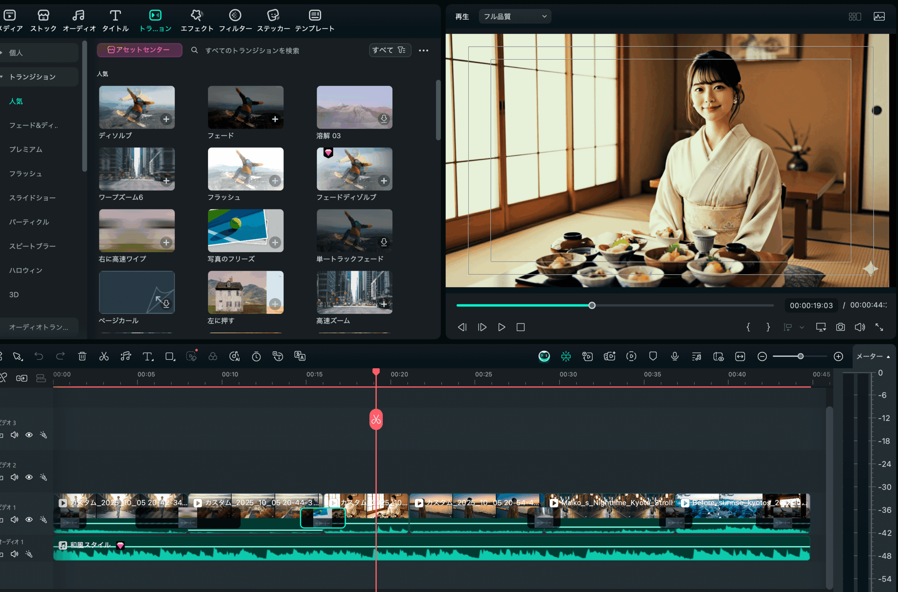Click the timeline zoom slider
Screen dimensions: 898x592
pyautogui.click(x=800, y=356)
